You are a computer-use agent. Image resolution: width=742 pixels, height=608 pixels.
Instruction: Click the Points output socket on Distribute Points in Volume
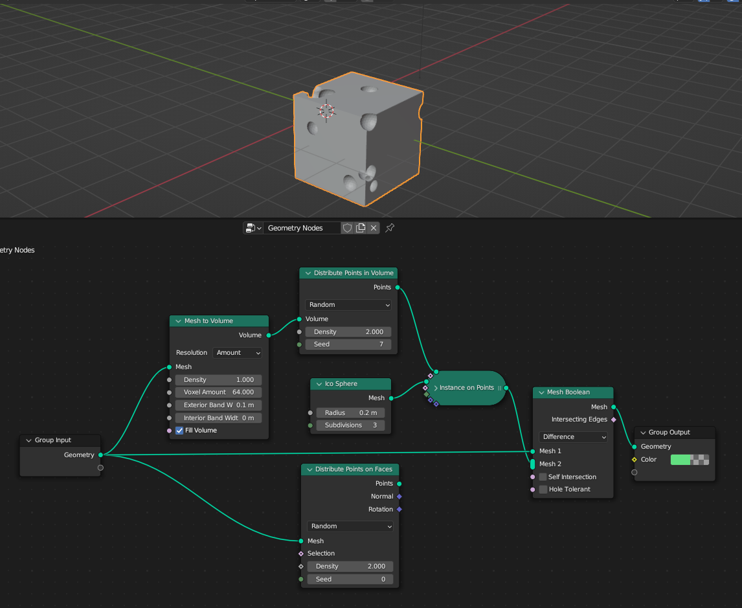coord(398,287)
